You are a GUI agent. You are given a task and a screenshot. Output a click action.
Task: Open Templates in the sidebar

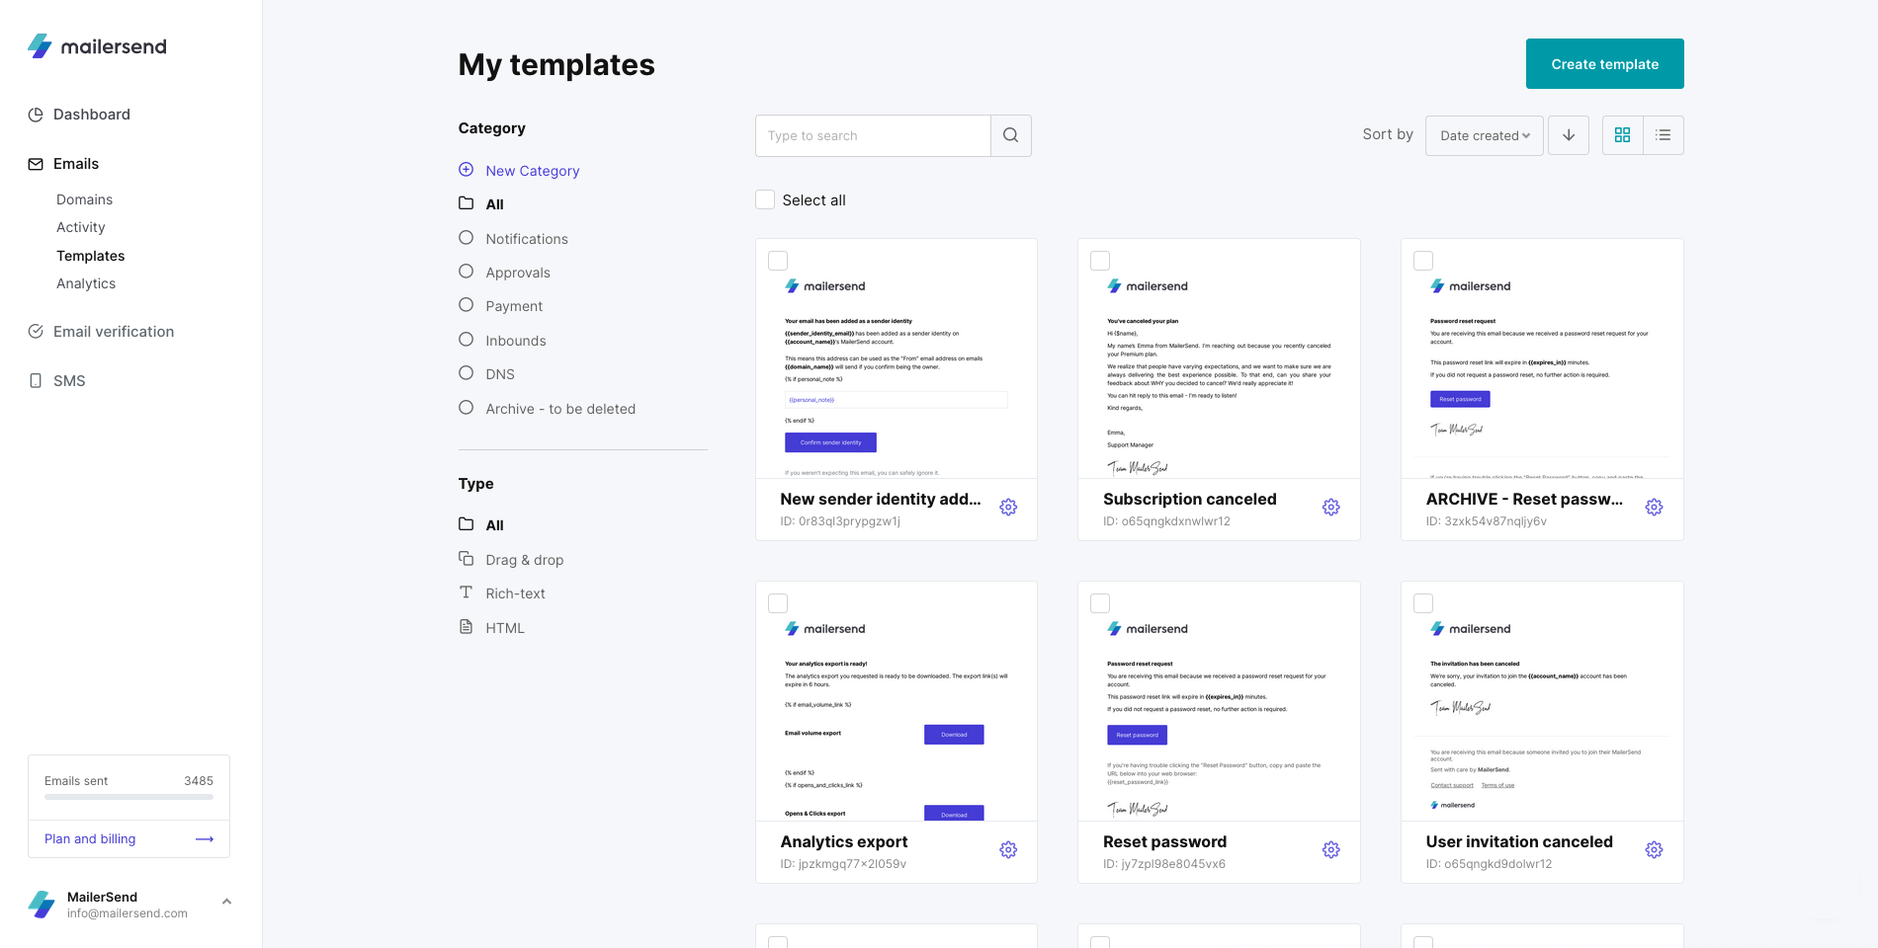tap(90, 256)
